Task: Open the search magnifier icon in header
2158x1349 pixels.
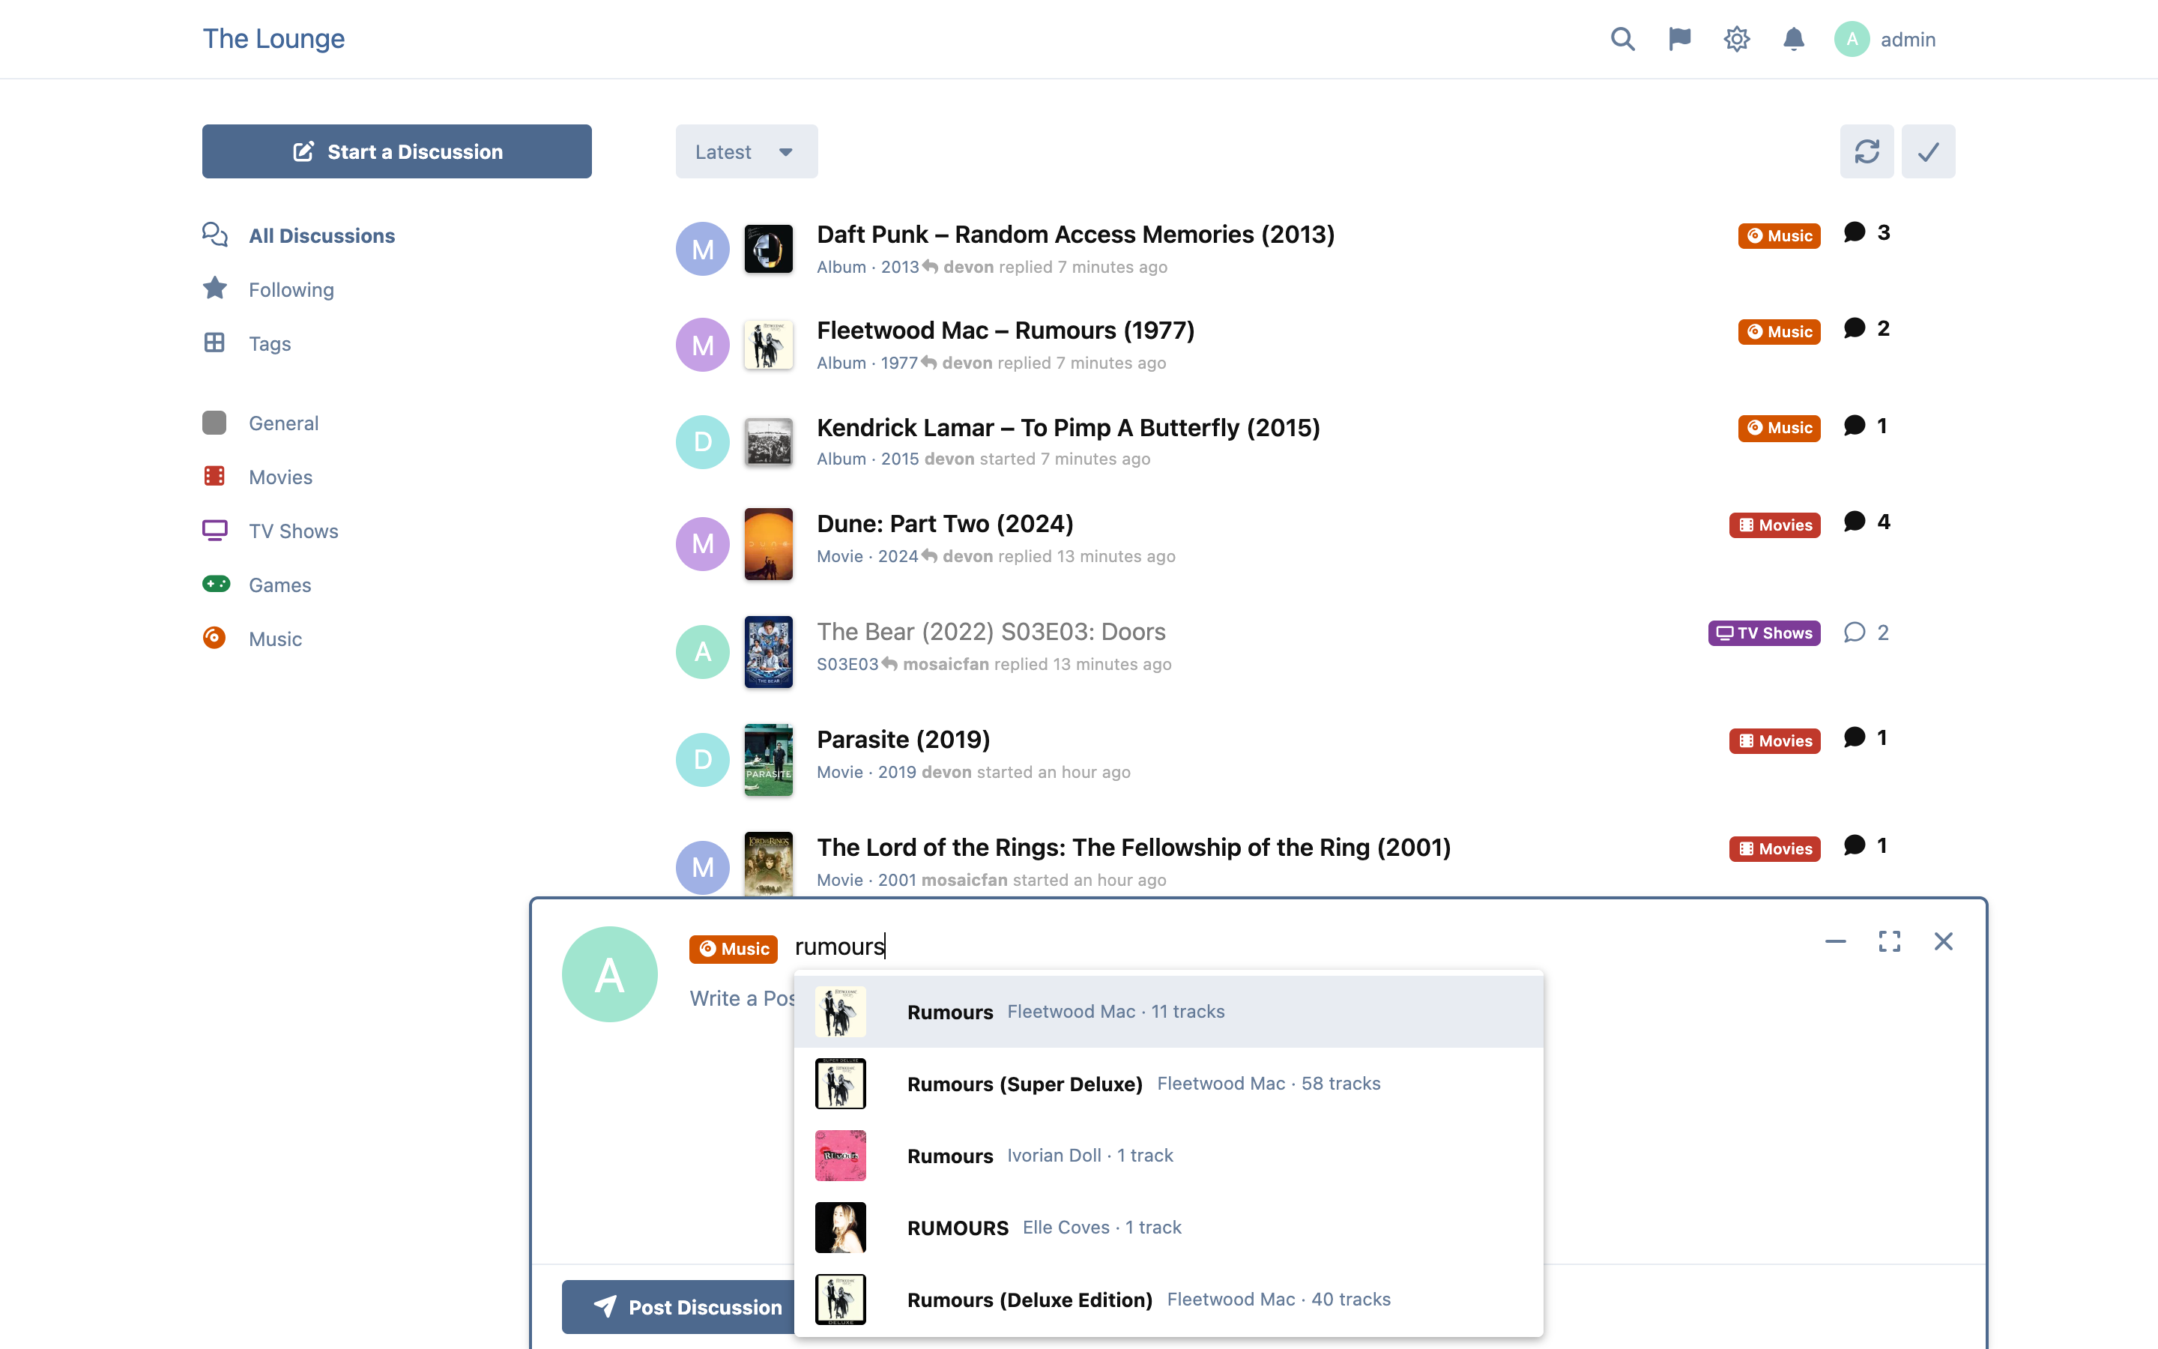Action: click(1622, 39)
